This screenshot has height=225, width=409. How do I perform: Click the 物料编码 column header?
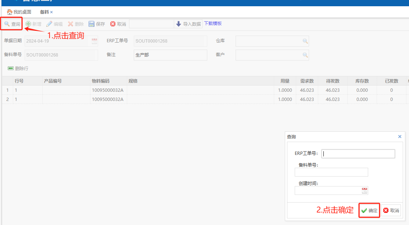pyautogui.click(x=101, y=81)
